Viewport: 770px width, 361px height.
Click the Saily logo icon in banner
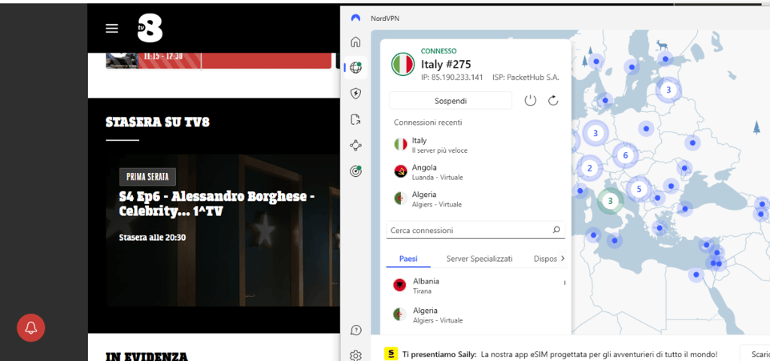391,354
